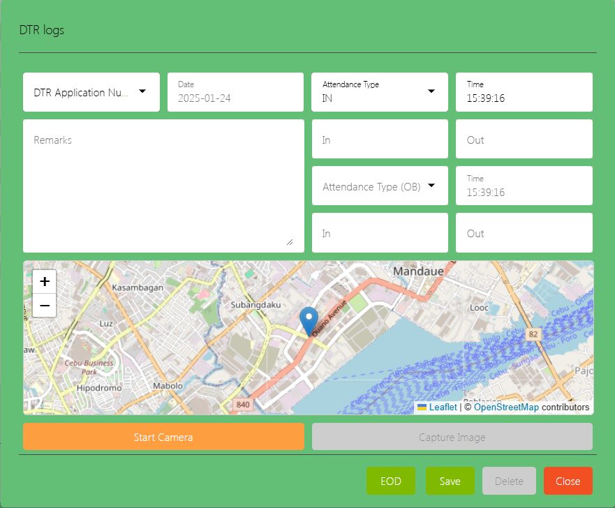Select the Date field showing 2025-01-24
The width and height of the screenshot is (615, 508).
click(235, 91)
